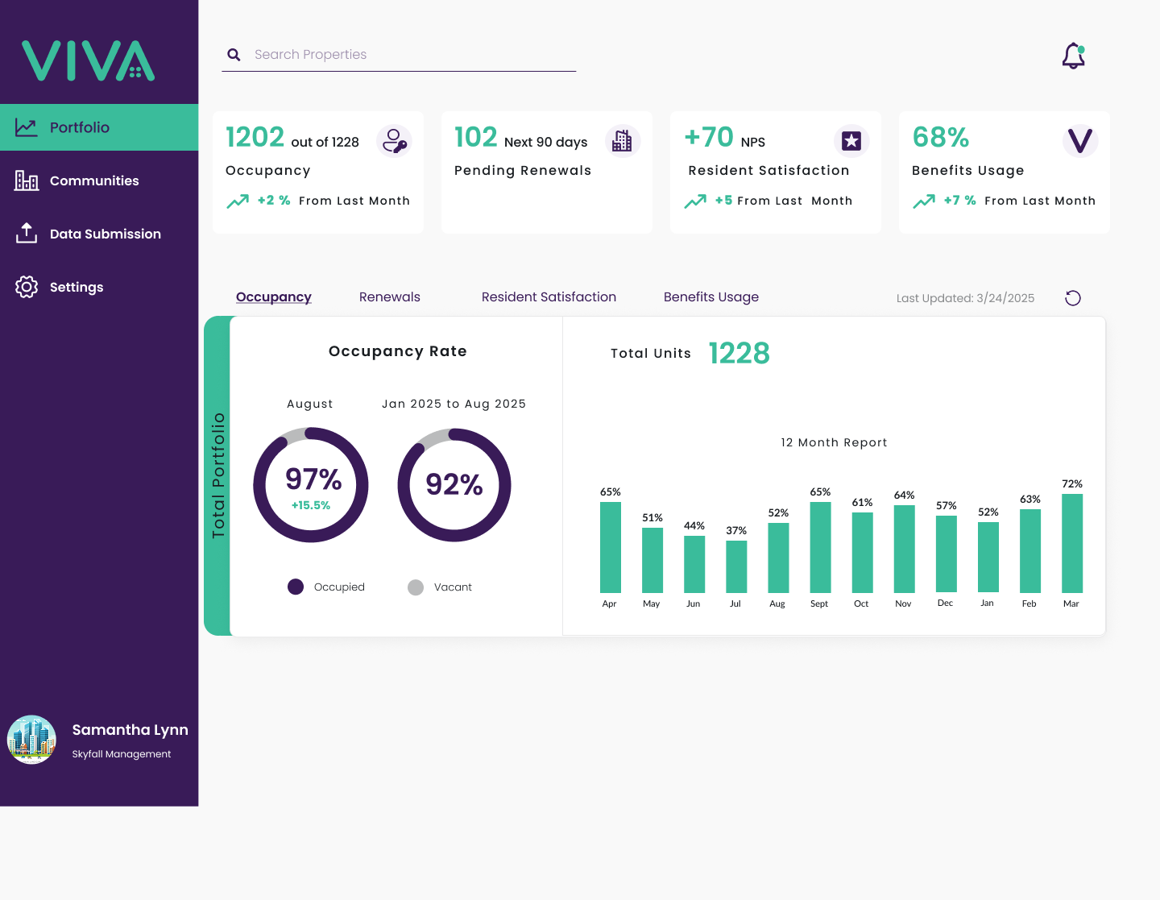The width and height of the screenshot is (1160, 900).
Task: Click the Vacant legend color dot
Action: [416, 587]
